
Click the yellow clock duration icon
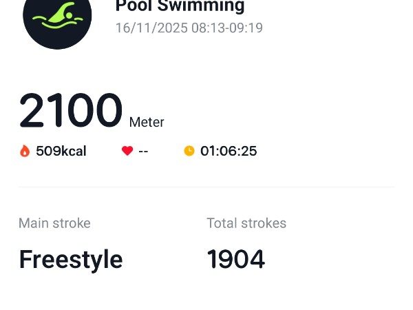(x=189, y=151)
